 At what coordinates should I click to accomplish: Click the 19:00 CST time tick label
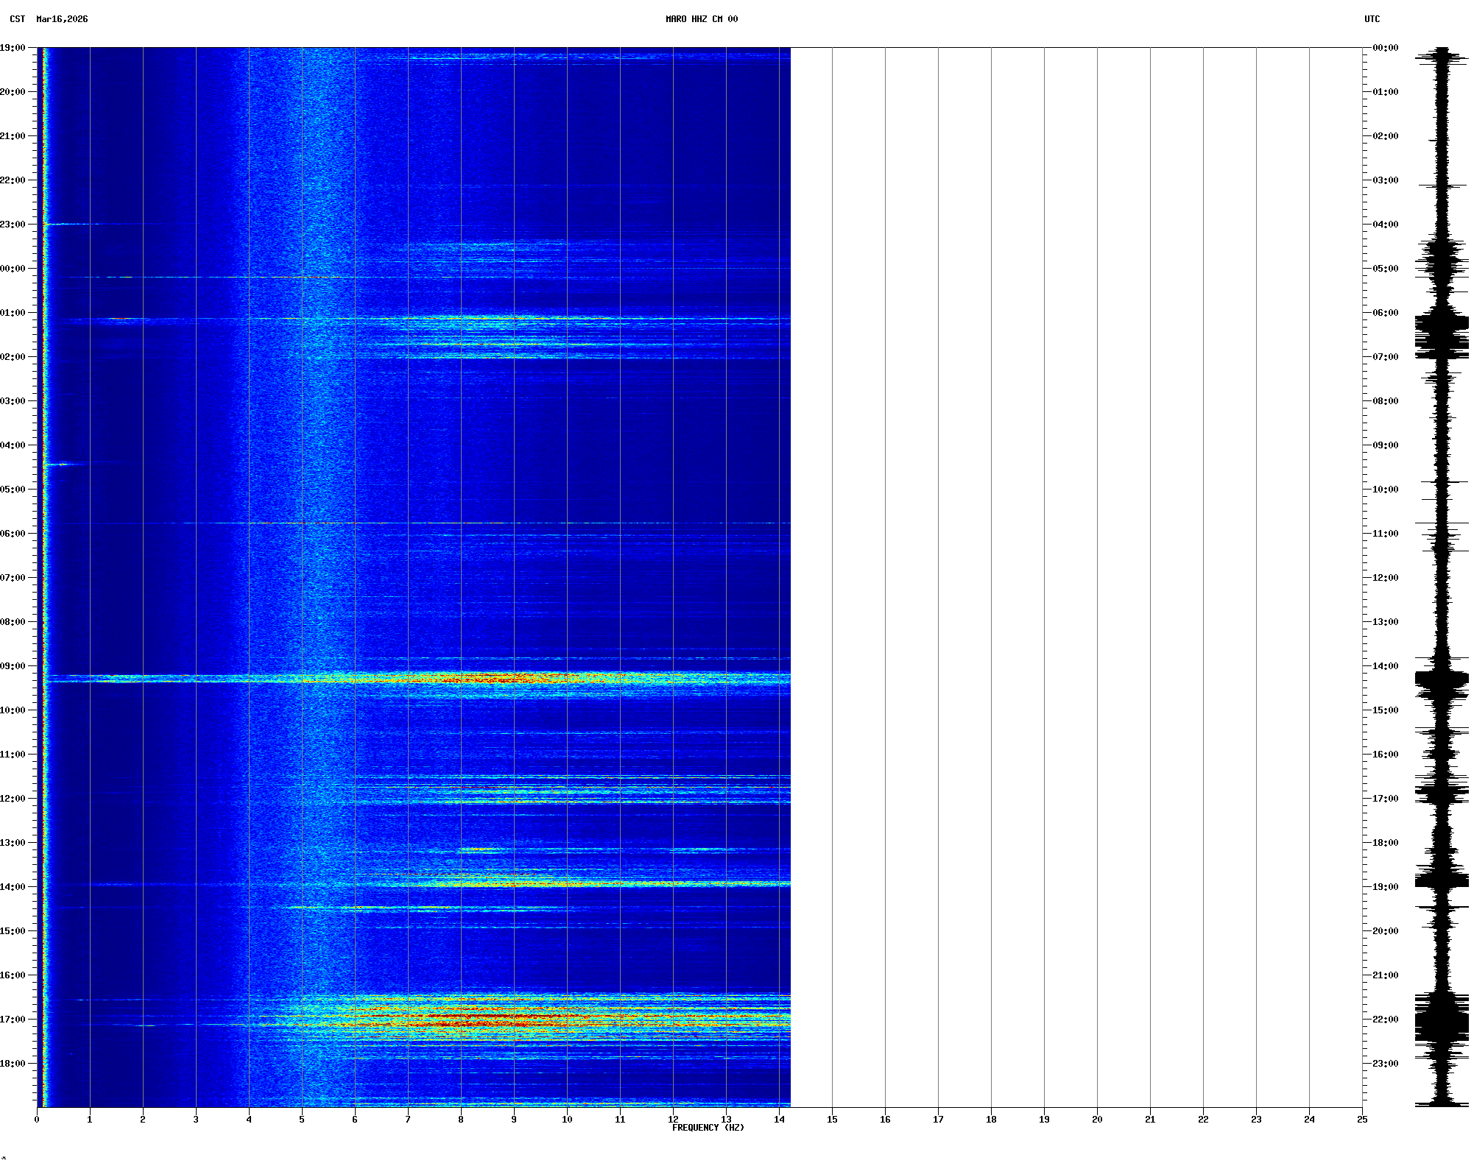pos(13,48)
